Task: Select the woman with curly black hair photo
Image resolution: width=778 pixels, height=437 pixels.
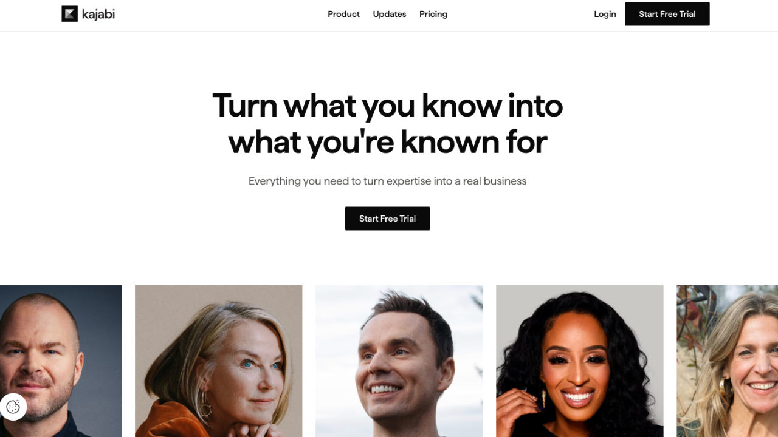Action: (579, 361)
